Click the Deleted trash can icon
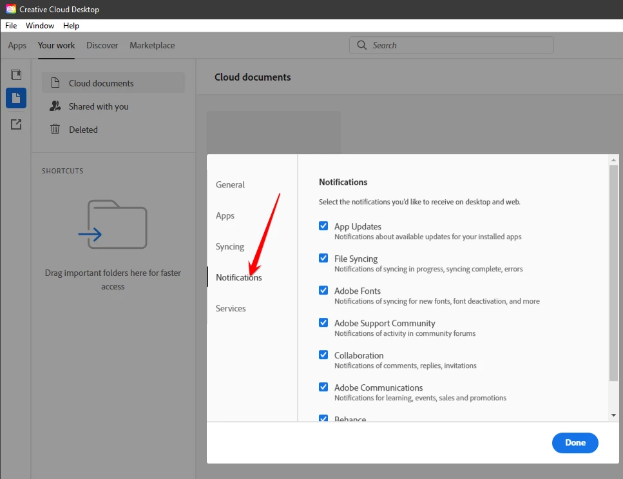The height and width of the screenshot is (479, 623). click(x=55, y=129)
